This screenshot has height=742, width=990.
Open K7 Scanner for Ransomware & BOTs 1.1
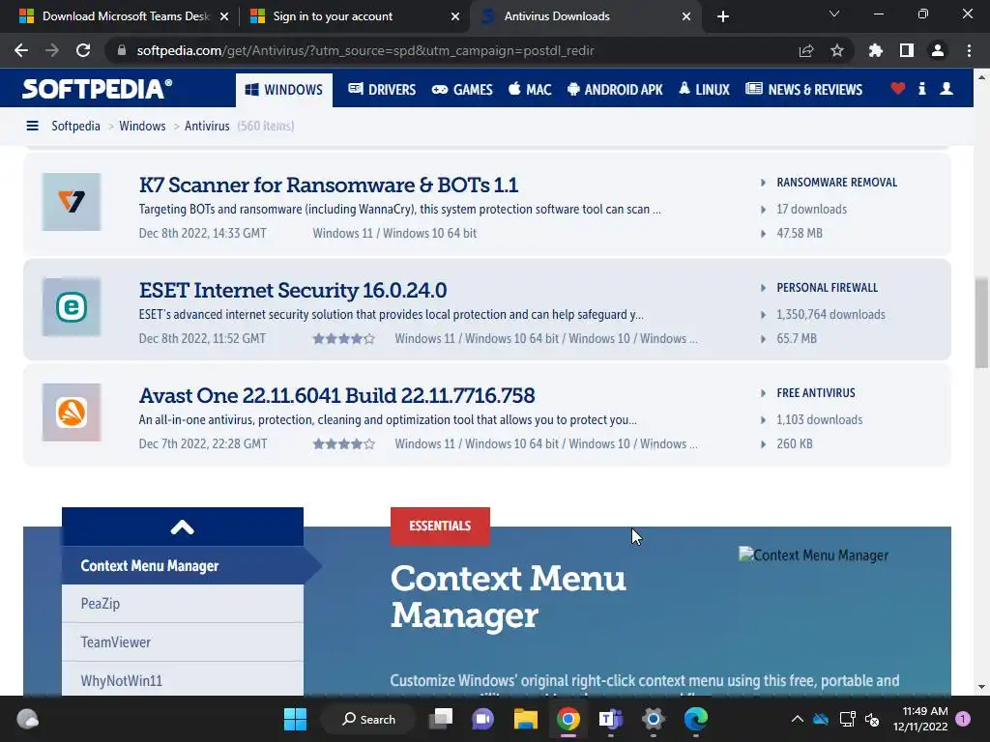tap(329, 185)
